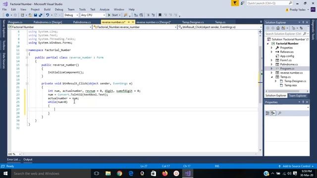Click the Save All icon in the toolbar
Image resolution: width=317 pixels, height=178 pixels.
pyautogui.click(x=41, y=15)
